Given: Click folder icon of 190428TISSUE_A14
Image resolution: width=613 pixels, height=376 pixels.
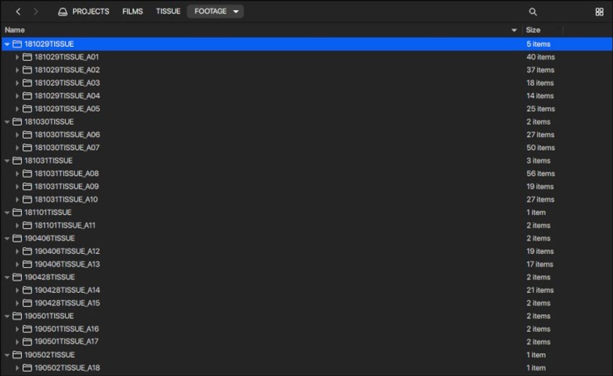Looking at the screenshot, I should click(27, 290).
